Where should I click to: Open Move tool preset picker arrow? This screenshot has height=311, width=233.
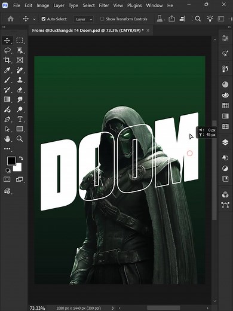pos(34,19)
